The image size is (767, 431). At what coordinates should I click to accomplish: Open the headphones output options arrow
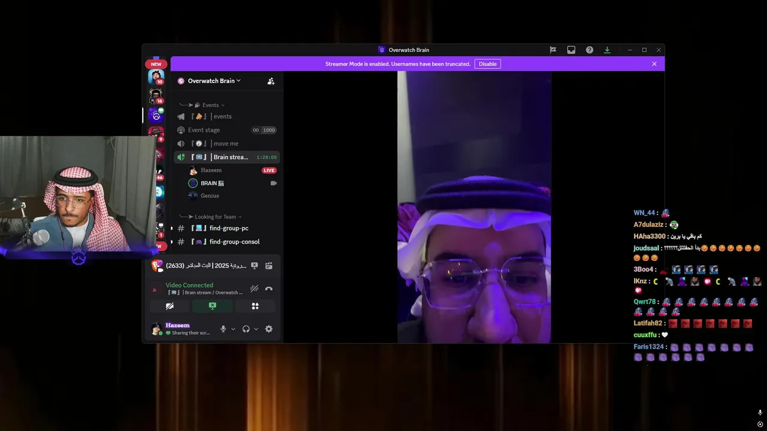coord(256,329)
